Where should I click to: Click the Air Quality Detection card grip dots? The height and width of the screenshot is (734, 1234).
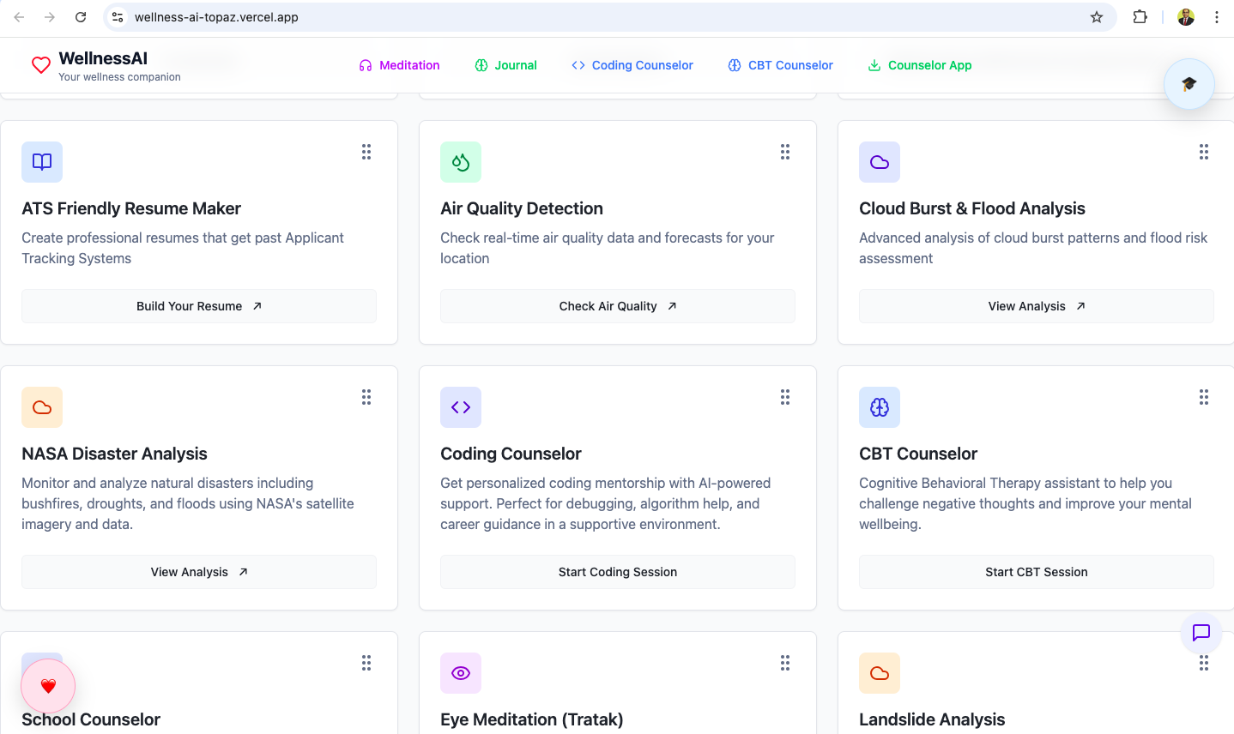click(785, 152)
